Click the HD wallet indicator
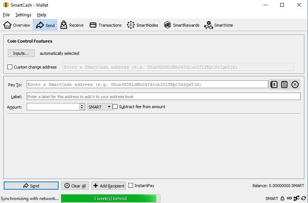This screenshot has height=203, width=308. [x=289, y=198]
